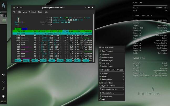This screenshot has width=170, height=106.
Task: Click the F2 Setup button in htop
Action: [x=25, y=60]
